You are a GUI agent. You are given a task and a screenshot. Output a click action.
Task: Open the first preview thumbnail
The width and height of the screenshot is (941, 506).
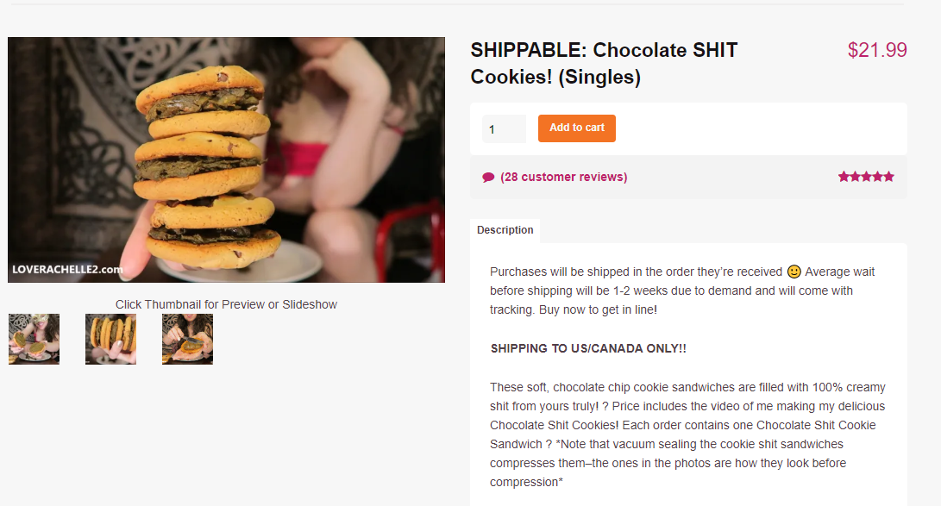coord(34,339)
